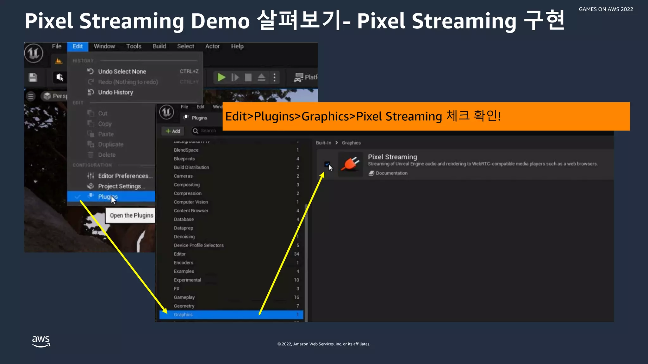Select the Blueprints category

(231, 159)
